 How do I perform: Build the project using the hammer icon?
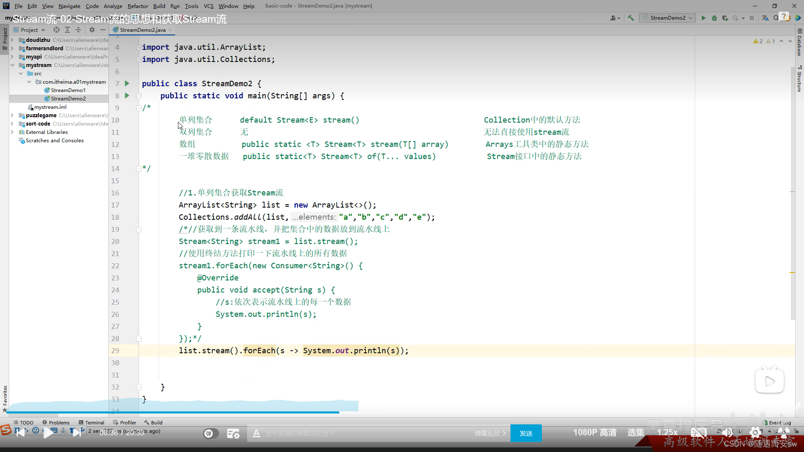pyautogui.click(x=631, y=18)
